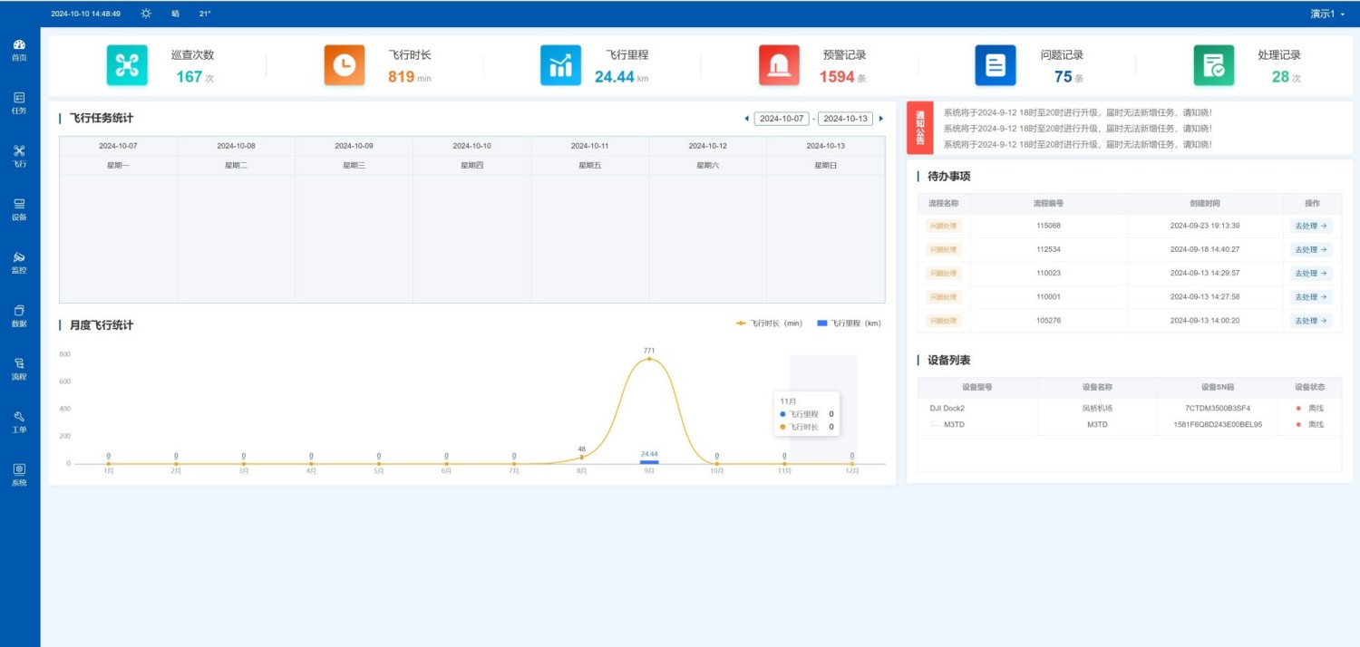This screenshot has height=647, width=1360.
Task: Click 去处理 for process 115068
Action: (x=1310, y=226)
